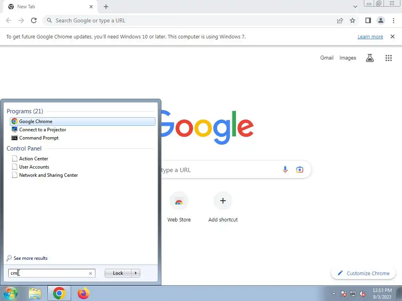
Task: Open Chrome's three-dot menu
Action: pyautogui.click(x=393, y=20)
